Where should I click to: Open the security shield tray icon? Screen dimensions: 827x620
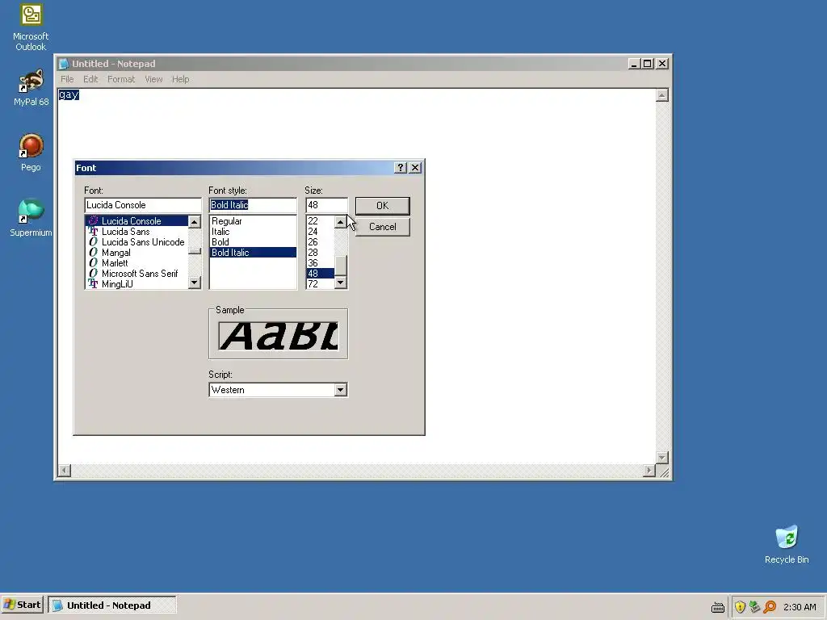[x=740, y=607]
